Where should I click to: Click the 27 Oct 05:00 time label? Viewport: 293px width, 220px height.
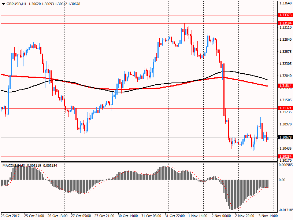click(x=81, y=216)
